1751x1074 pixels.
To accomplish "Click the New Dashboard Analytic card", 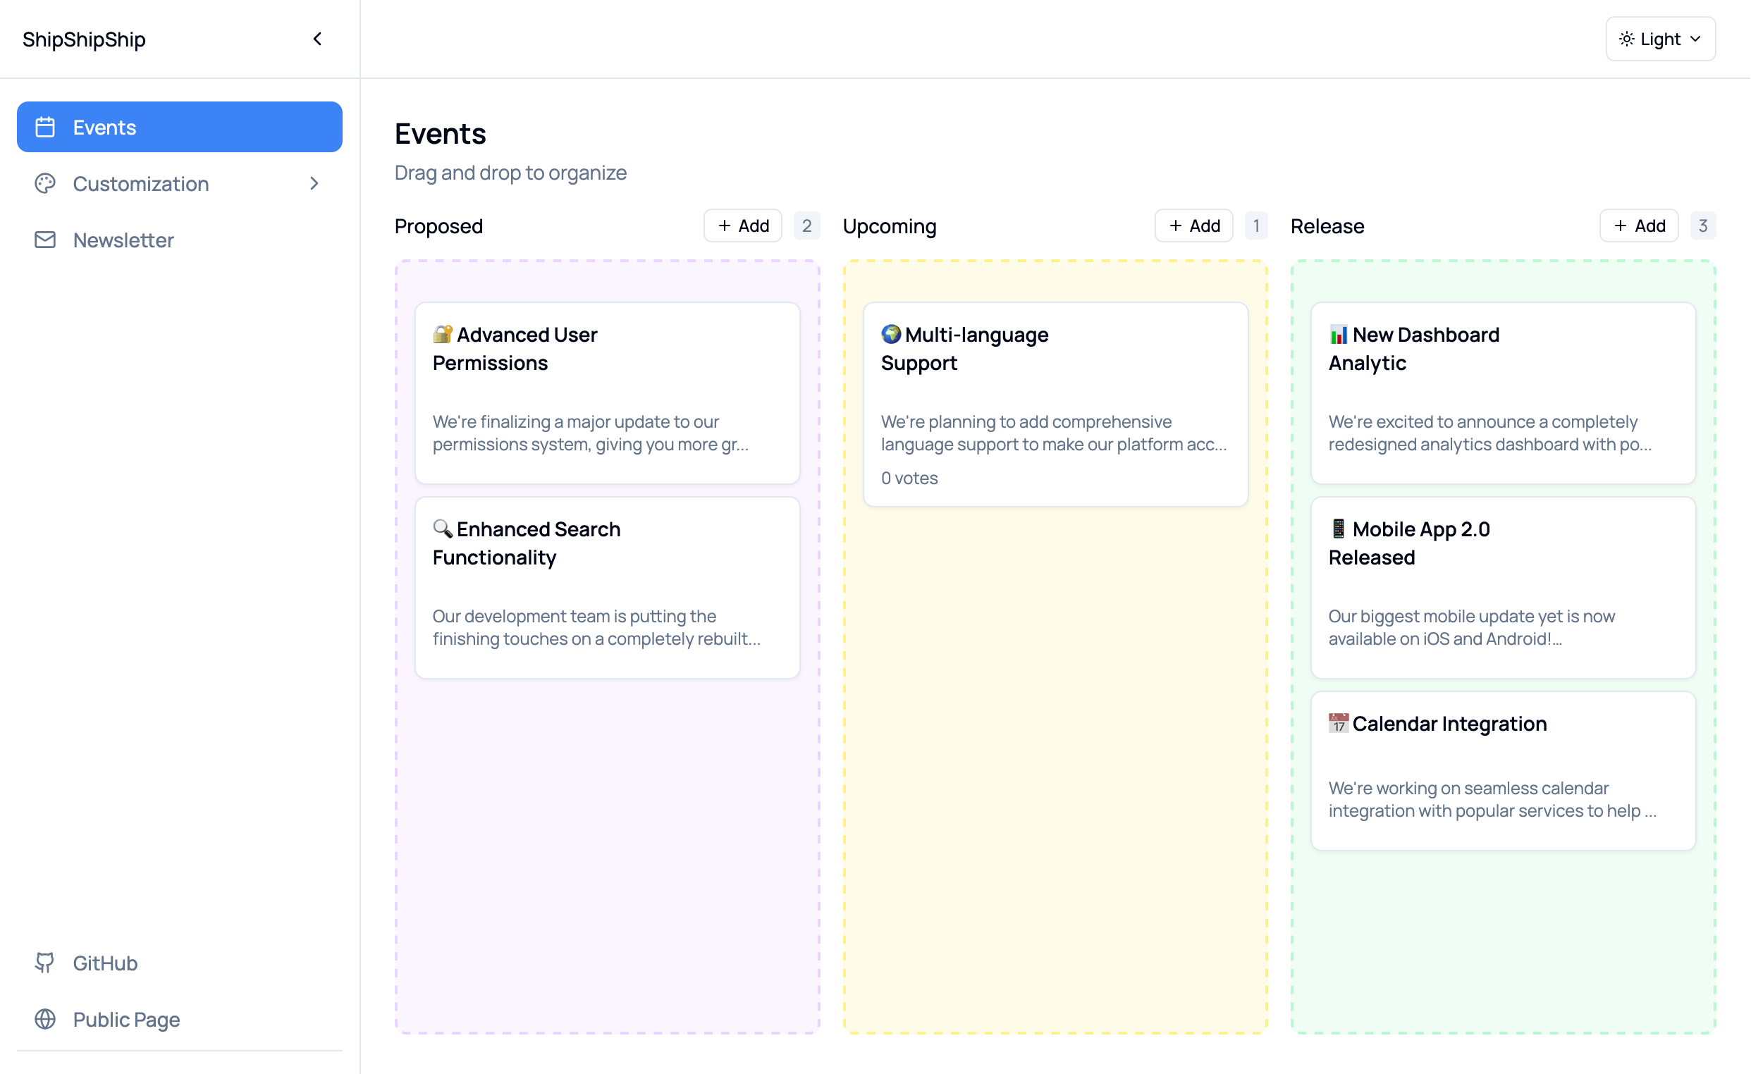I will click(1502, 392).
